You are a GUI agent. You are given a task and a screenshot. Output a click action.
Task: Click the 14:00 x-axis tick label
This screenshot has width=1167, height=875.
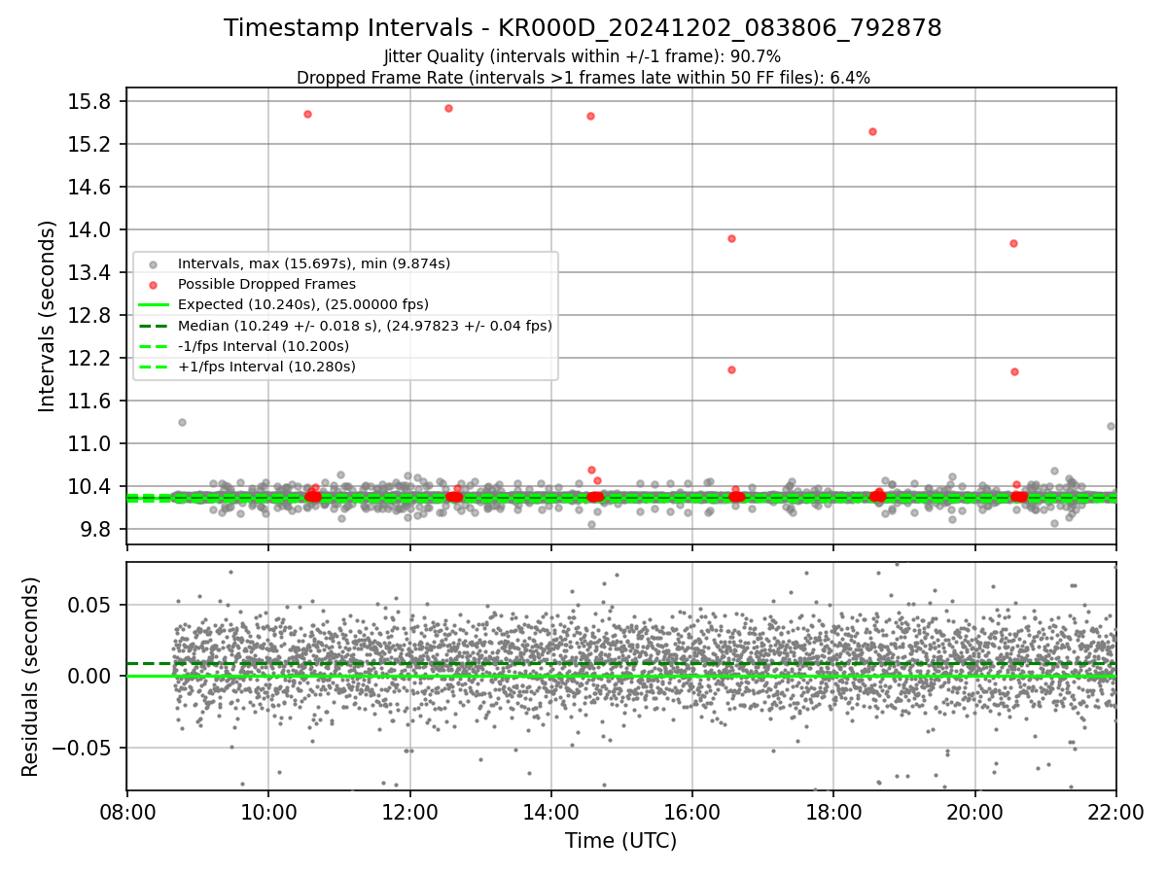pyautogui.click(x=551, y=814)
